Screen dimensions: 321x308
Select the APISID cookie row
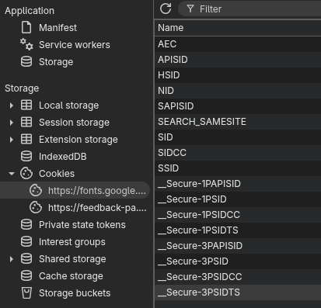238,60
